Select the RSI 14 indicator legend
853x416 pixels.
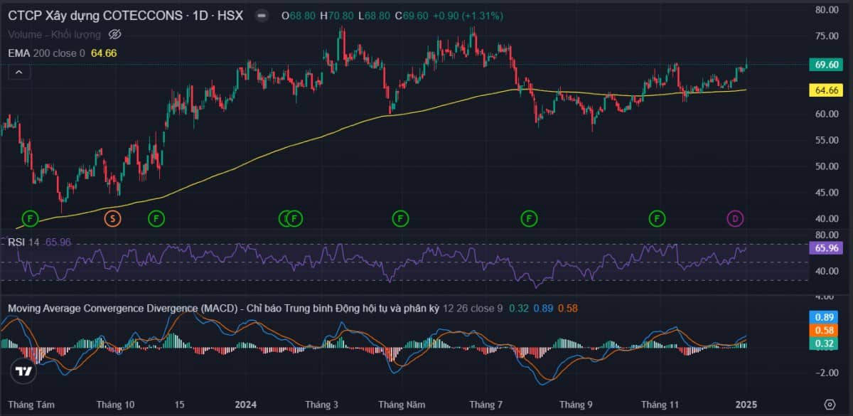pyautogui.click(x=23, y=242)
